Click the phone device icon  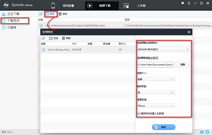[x=53, y=6]
